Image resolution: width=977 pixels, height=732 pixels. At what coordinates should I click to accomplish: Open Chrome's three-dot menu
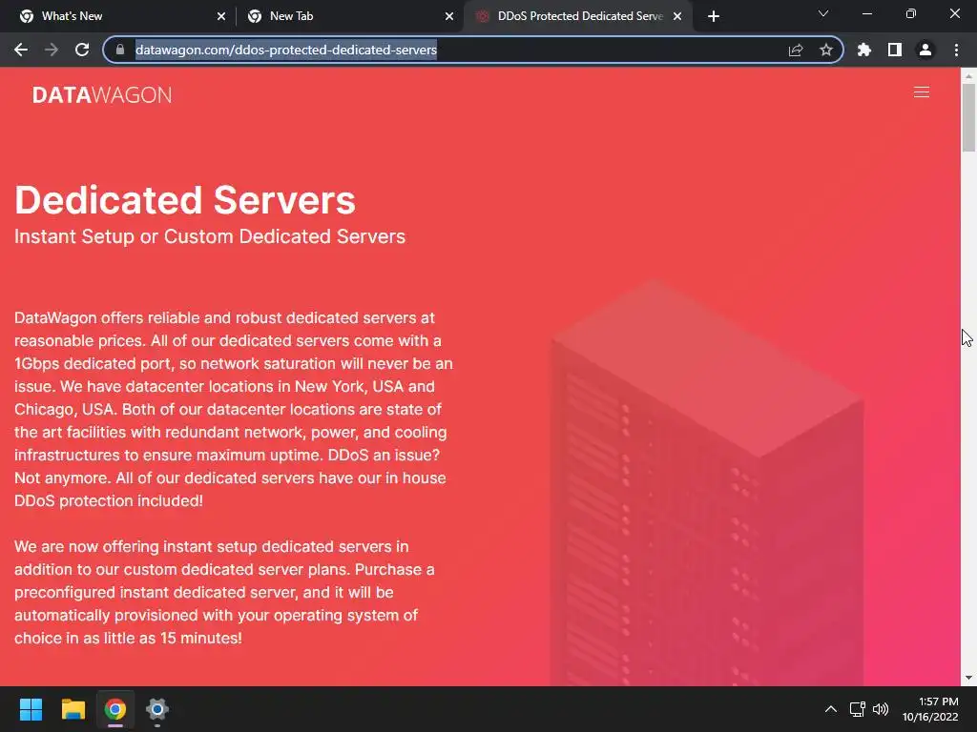pos(956,50)
